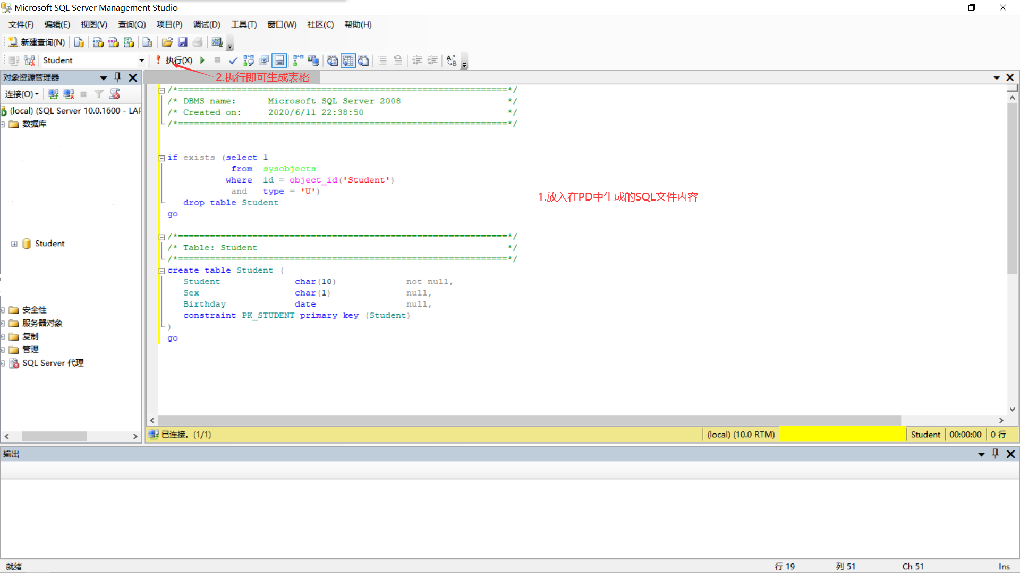Select the 服务器对象 folder in the tree
1020x573 pixels.
[x=42, y=323]
